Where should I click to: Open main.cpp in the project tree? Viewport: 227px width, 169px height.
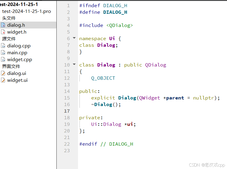coord(17,53)
